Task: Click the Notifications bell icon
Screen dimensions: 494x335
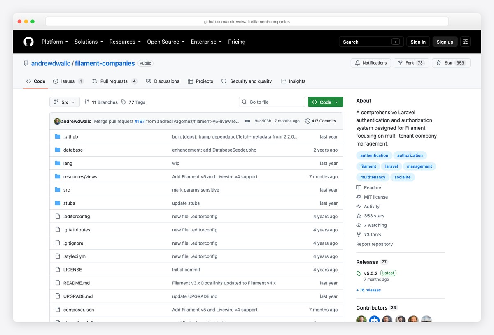Action: [x=358, y=63]
